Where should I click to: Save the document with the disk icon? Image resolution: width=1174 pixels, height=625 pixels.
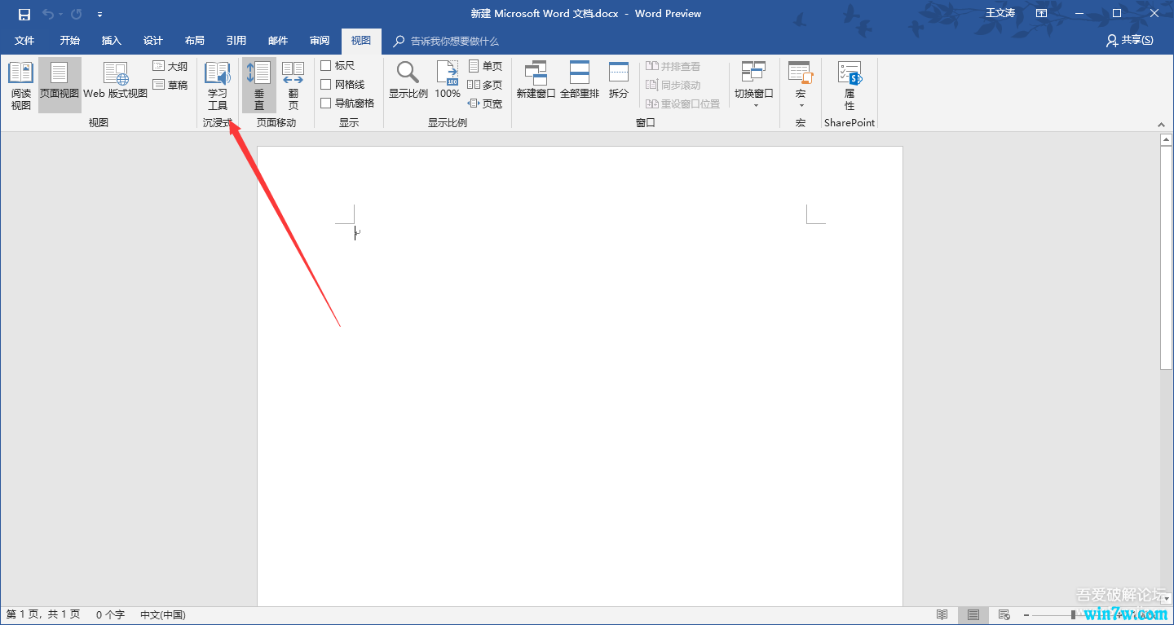pyautogui.click(x=24, y=14)
